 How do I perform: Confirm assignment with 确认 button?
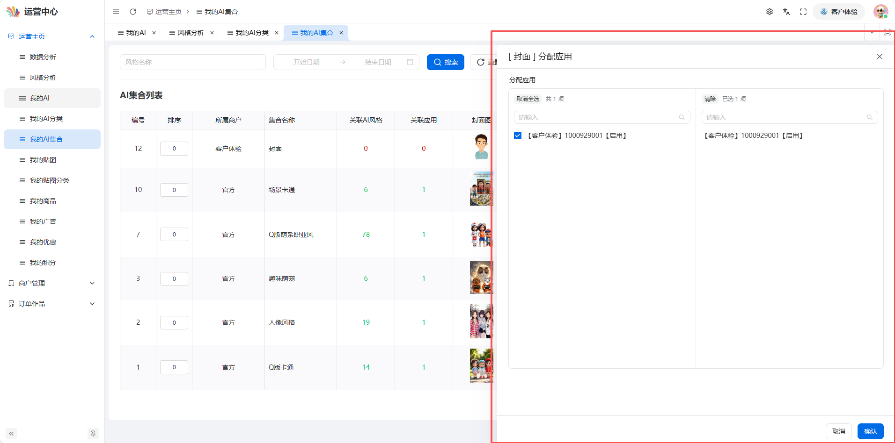pyautogui.click(x=870, y=431)
